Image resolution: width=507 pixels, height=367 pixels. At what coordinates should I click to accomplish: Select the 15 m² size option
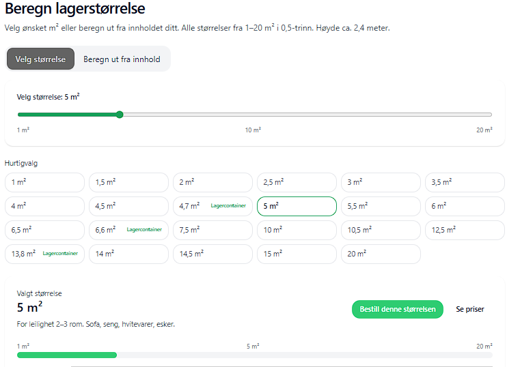click(297, 254)
